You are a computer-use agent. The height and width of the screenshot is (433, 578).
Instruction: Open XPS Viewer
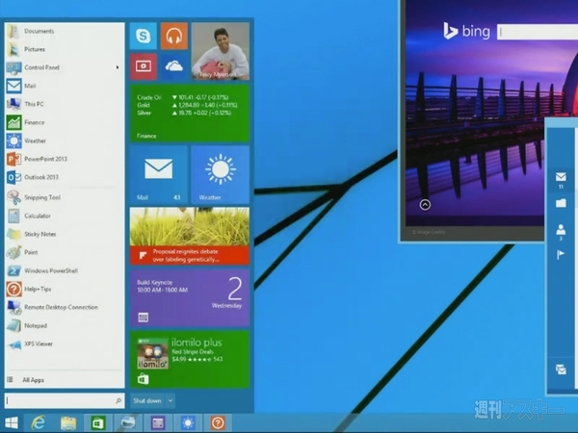[65, 344]
